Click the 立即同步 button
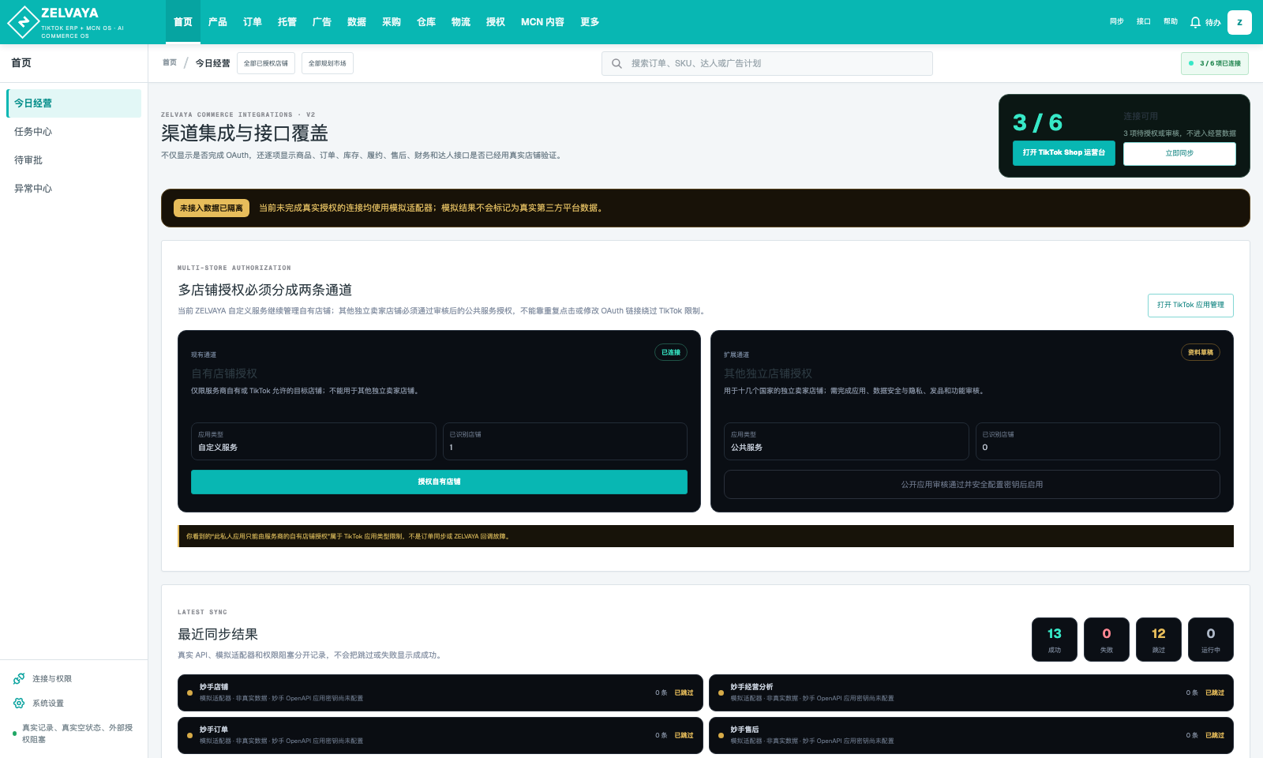This screenshot has height=758, width=1263. coord(1179,153)
